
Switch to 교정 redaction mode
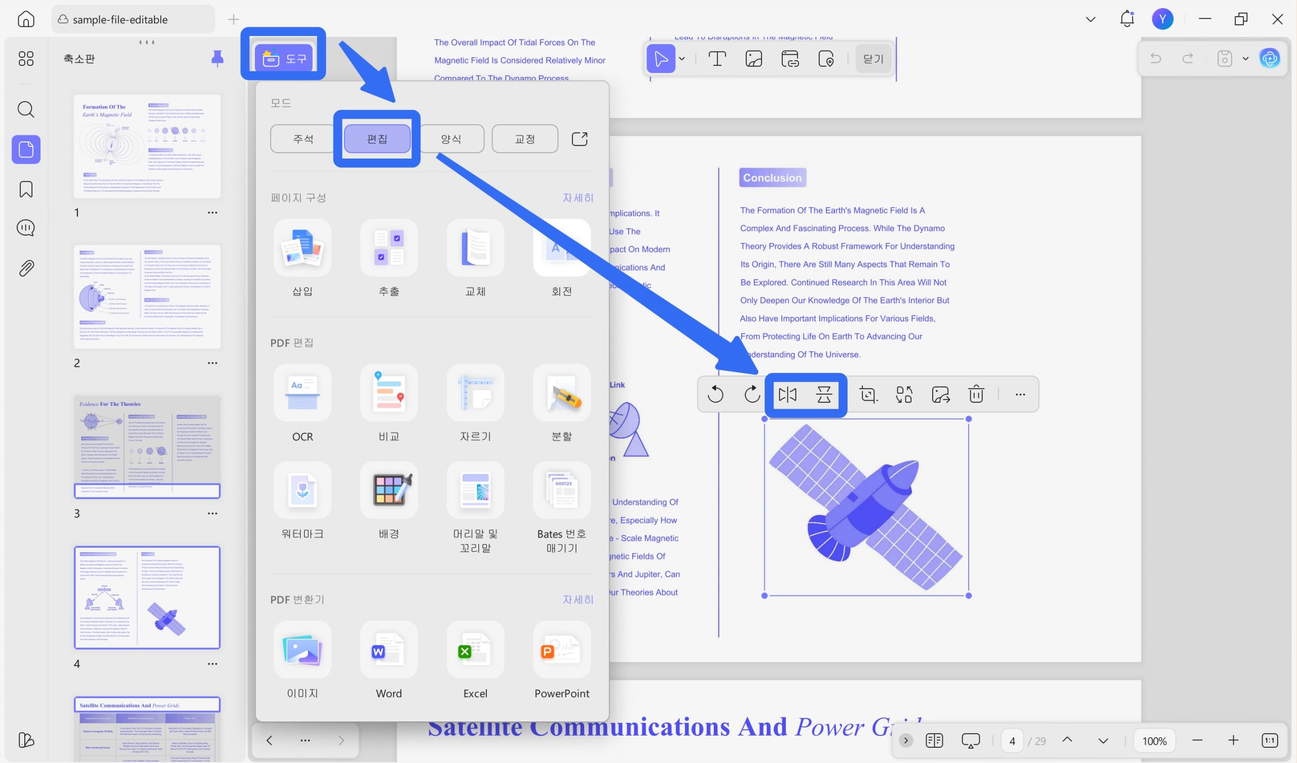coord(525,138)
